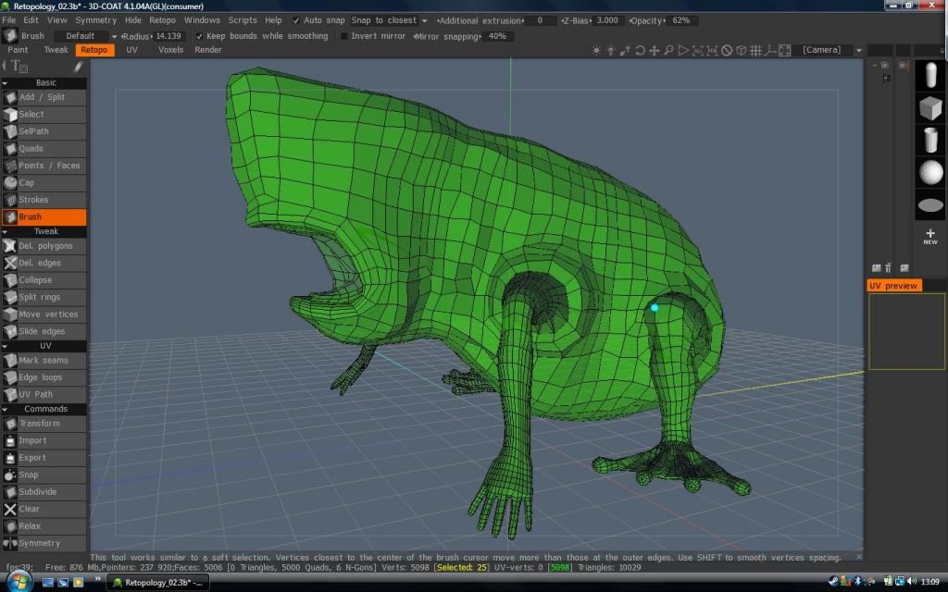Click the Mark seams tool
Screen dimensions: 948x592
[43, 360]
